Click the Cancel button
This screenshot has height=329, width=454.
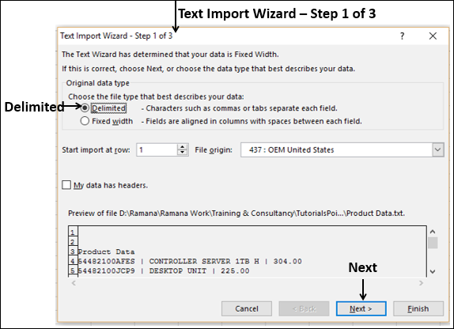(x=247, y=308)
